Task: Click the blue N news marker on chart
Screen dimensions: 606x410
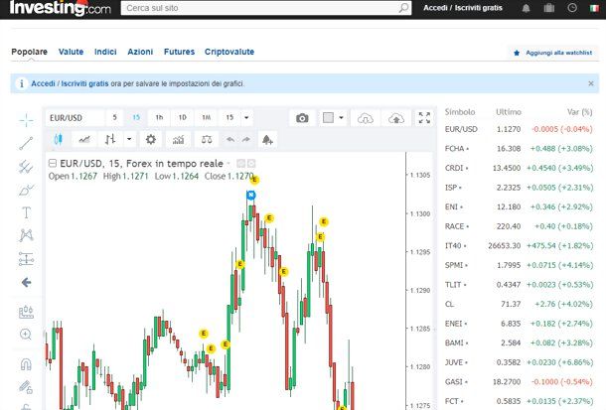Action: coord(251,195)
